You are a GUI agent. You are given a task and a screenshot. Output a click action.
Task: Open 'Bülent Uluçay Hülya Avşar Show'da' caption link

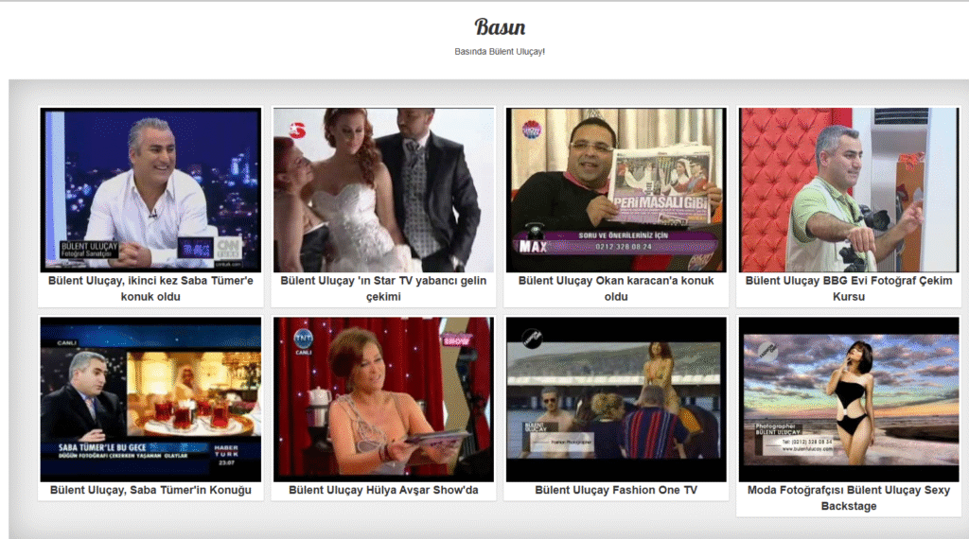(x=383, y=490)
